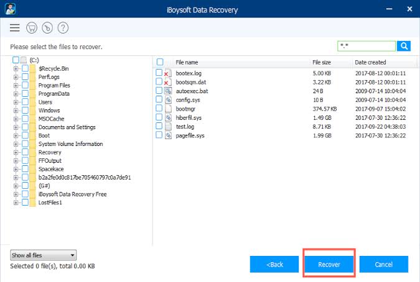Click the <Back button
Screen dimensions: 420x282
pos(274,265)
